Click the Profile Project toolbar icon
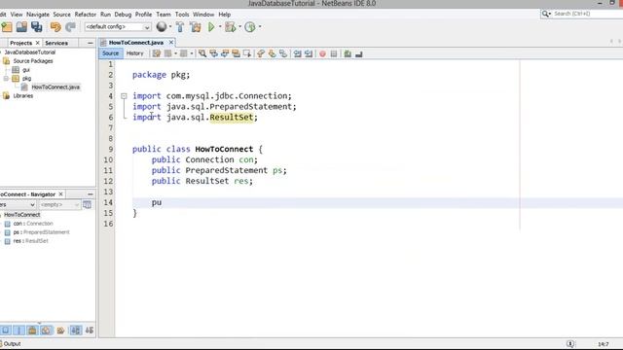Image resolution: width=623 pixels, height=350 pixels. pos(250,27)
